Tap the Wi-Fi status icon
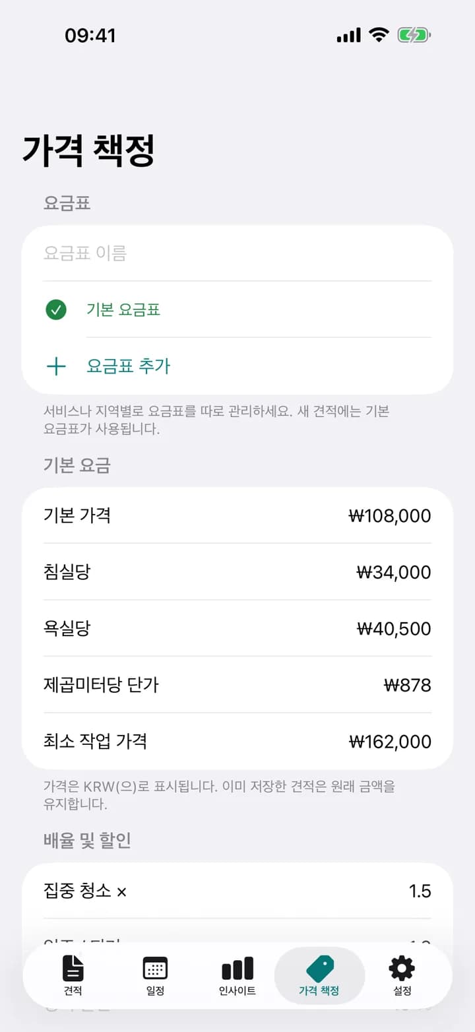 [x=379, y=35]
